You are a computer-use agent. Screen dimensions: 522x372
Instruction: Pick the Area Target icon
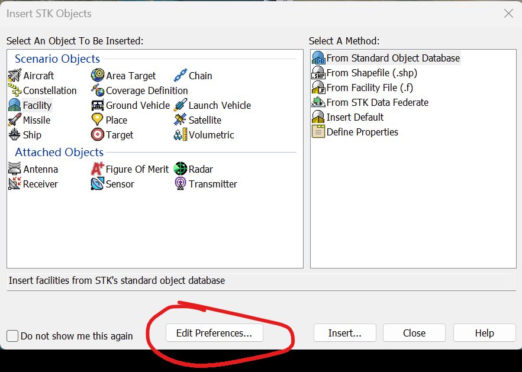pos(98,76)
